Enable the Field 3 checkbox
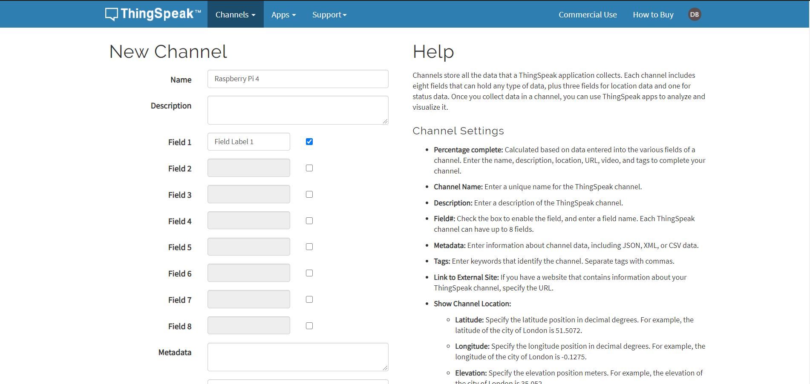 coord(309,194)
